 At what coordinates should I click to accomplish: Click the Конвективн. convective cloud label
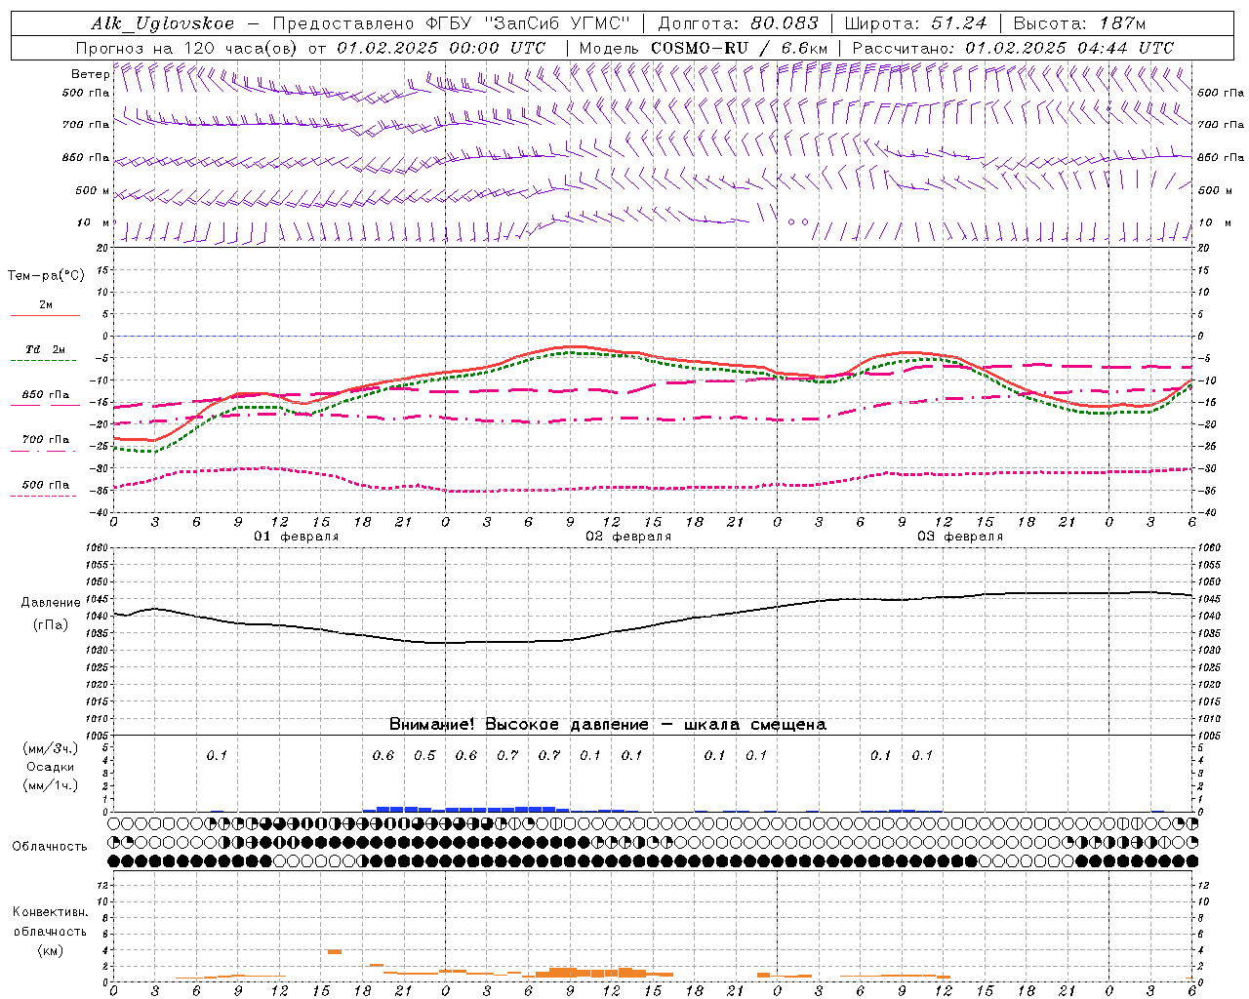pos(50,912)
